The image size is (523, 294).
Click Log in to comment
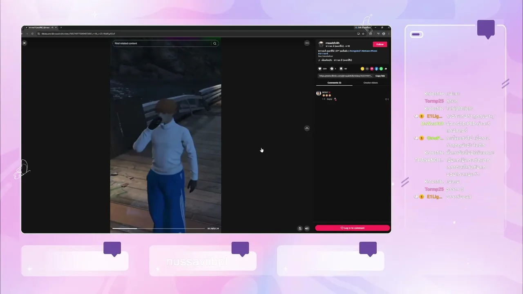coord(353,228)
